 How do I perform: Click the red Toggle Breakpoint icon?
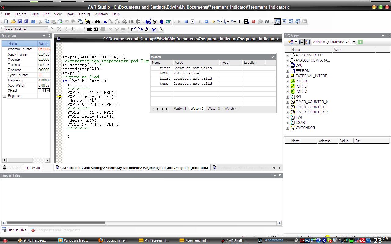tap(254, 22)
